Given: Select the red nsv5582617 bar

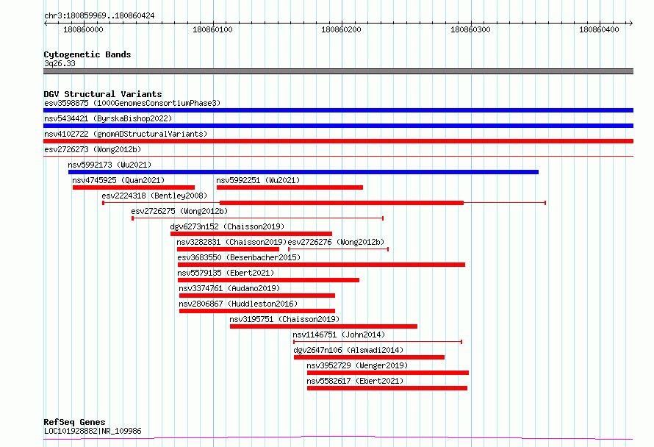Looking at the screenshot, I should coord(387,388).
